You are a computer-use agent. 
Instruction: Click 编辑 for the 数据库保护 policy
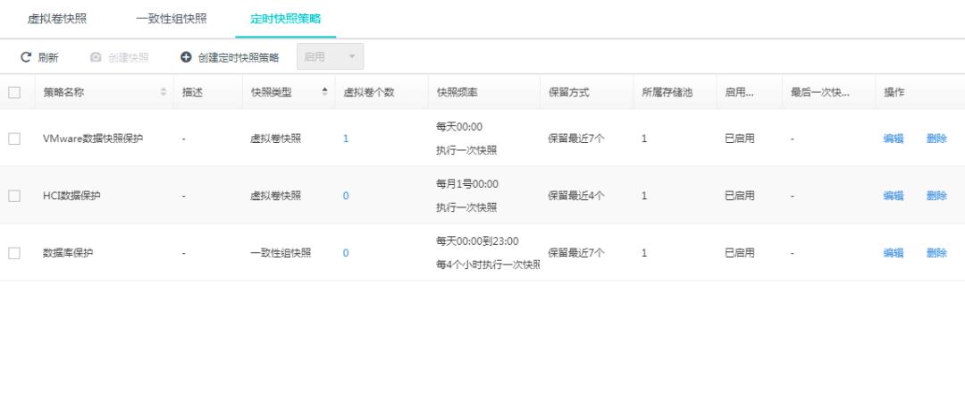click(893, 253)
